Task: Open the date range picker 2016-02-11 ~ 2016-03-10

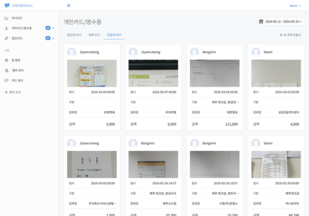Action: click(x=280, y=22)
